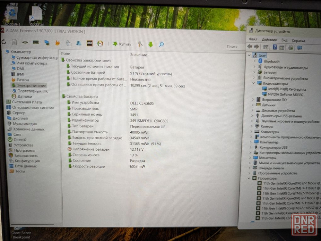Select the Ghost Recon Breakpoint desktop shortcut
Image resolution: width=321 pixels, height=241 pixels.
click(21, 233)
